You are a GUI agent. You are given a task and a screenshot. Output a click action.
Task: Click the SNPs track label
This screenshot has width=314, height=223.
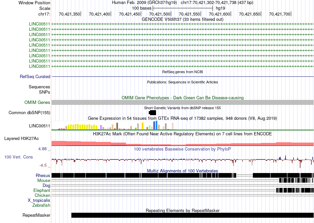[x=45, y=92]
